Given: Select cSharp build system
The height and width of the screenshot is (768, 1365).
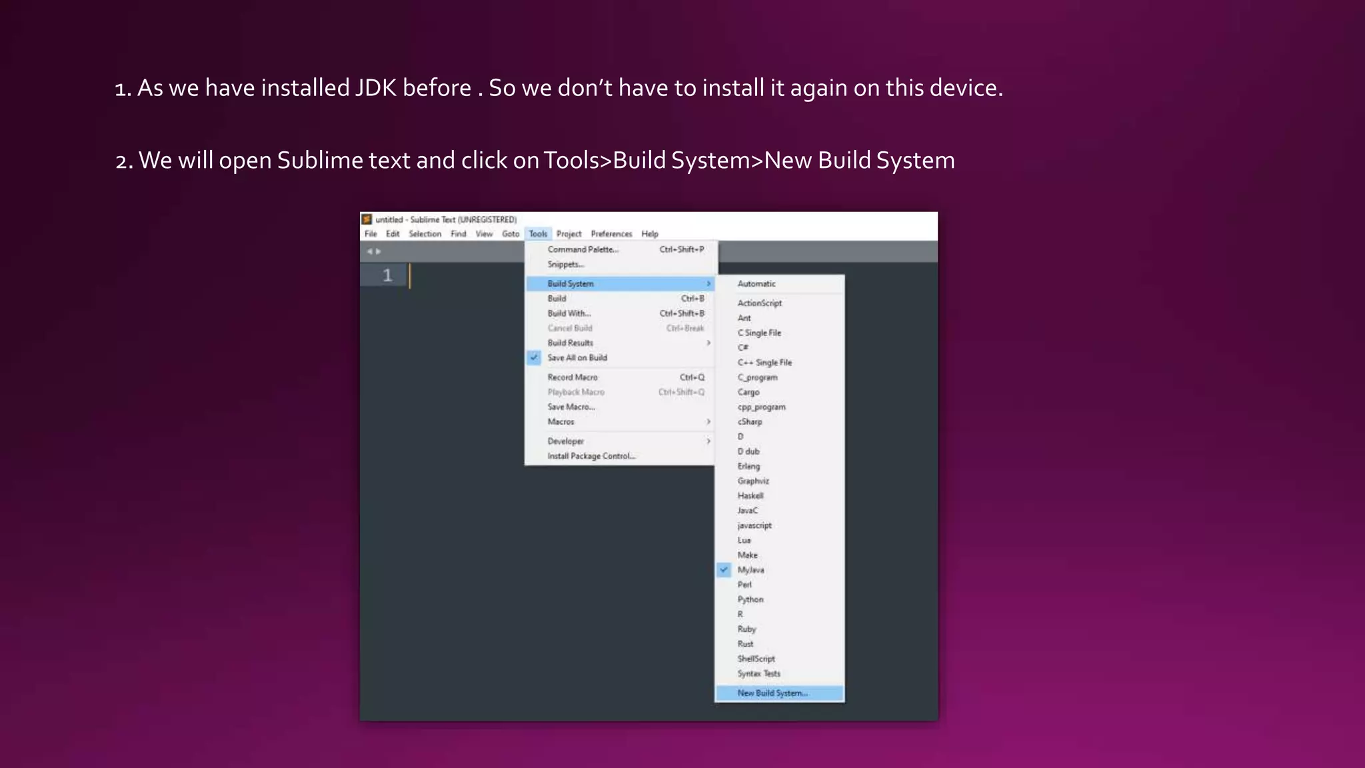Looking at the screenshot, I should tap(780, 421).
